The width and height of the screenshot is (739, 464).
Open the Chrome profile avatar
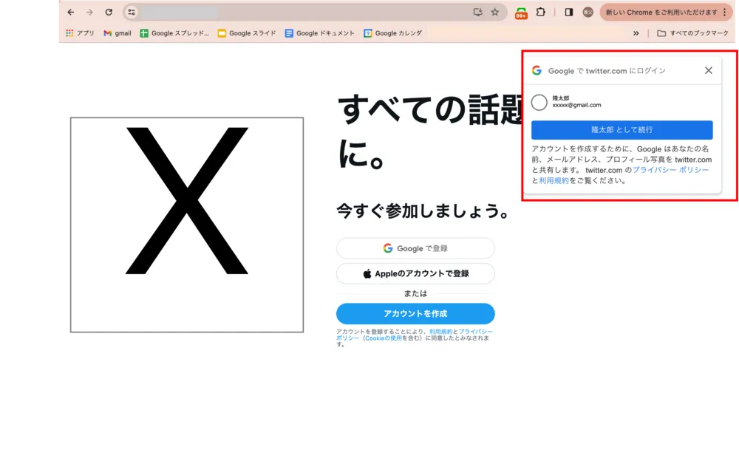(588, 13)
